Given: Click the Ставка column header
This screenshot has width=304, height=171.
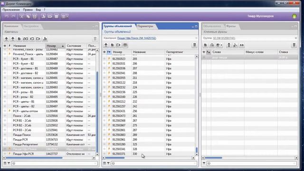Looking at the screenshot, I should (287, 52).
